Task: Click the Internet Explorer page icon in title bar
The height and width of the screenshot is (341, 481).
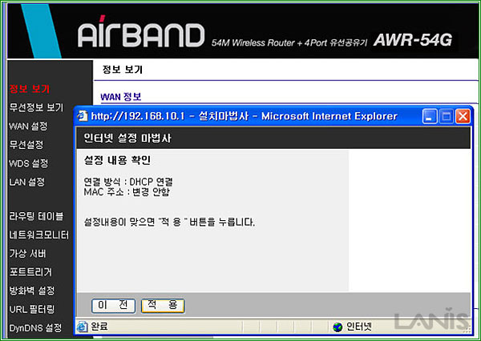Action: (83, 116)
